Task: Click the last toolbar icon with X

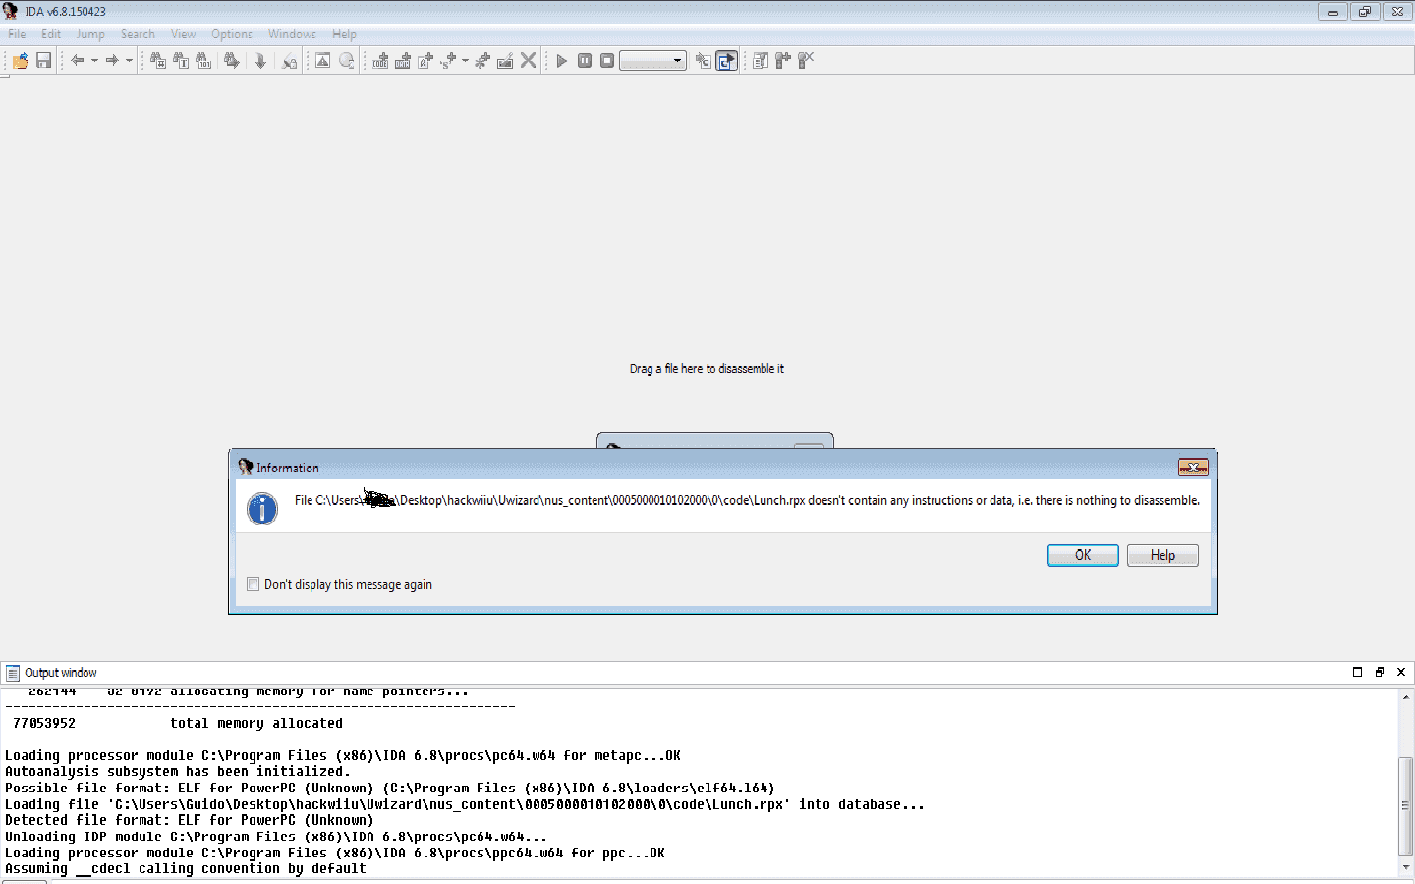Action: coord(806,60)
